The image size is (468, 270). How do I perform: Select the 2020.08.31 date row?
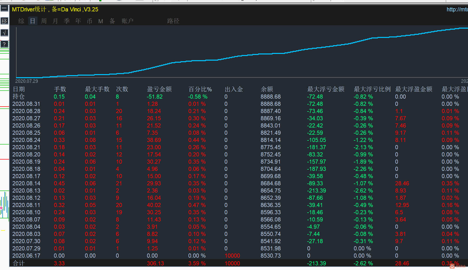tap(26, 104)
